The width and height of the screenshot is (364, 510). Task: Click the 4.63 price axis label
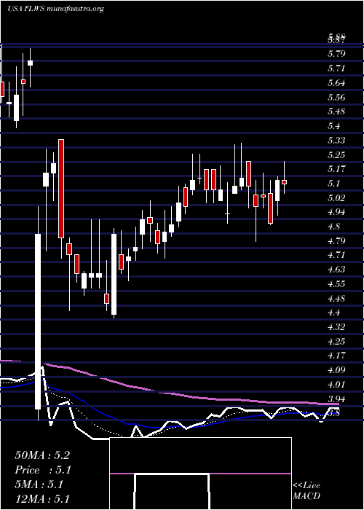336,270
